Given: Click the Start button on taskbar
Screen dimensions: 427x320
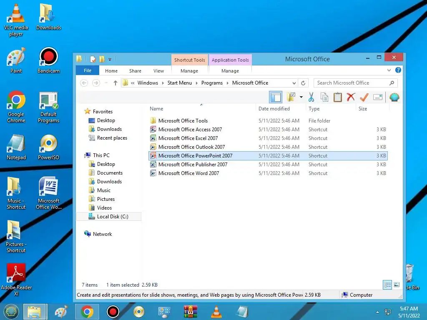Looking at the screenshot, I should pos(11,312).
